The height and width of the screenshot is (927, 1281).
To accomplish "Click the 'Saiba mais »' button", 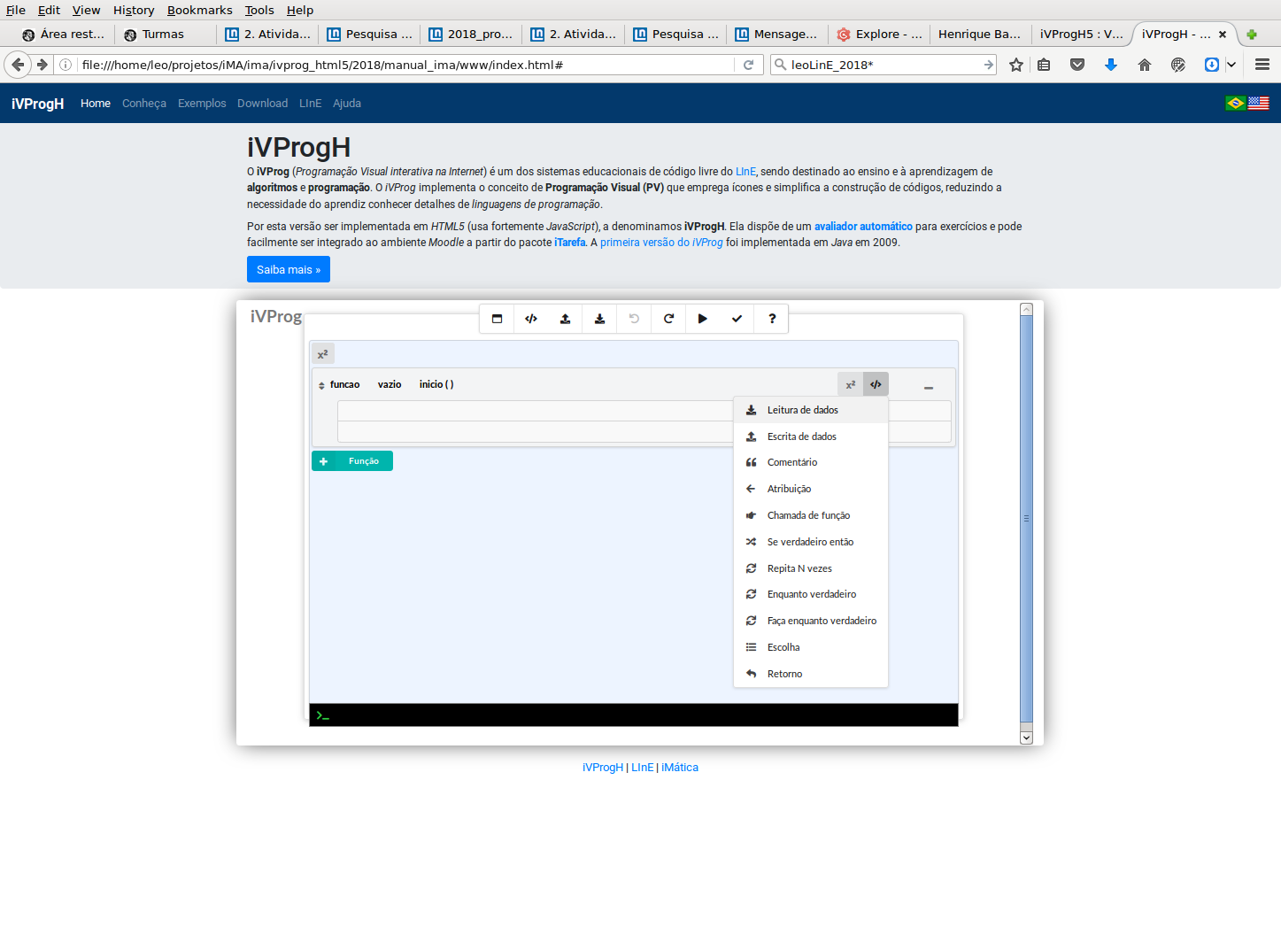I will pos(289,269).
